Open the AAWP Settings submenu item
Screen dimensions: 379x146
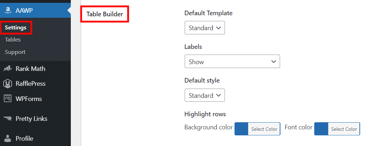point(16,28)
